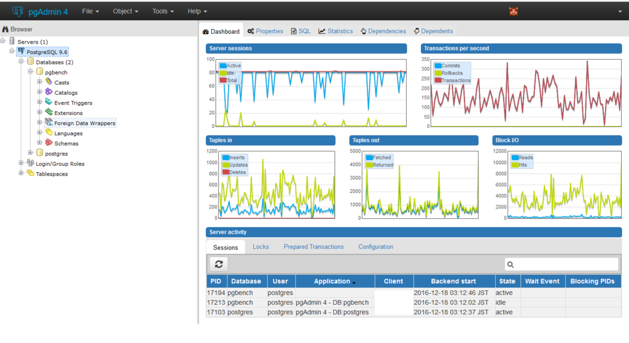Viewport: 629px width, 343px height.
Task: Open the File menu
Action: 90,11
